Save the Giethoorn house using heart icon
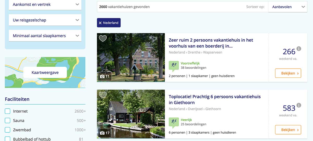Screen dimensions: 313x141 point(103,95)
